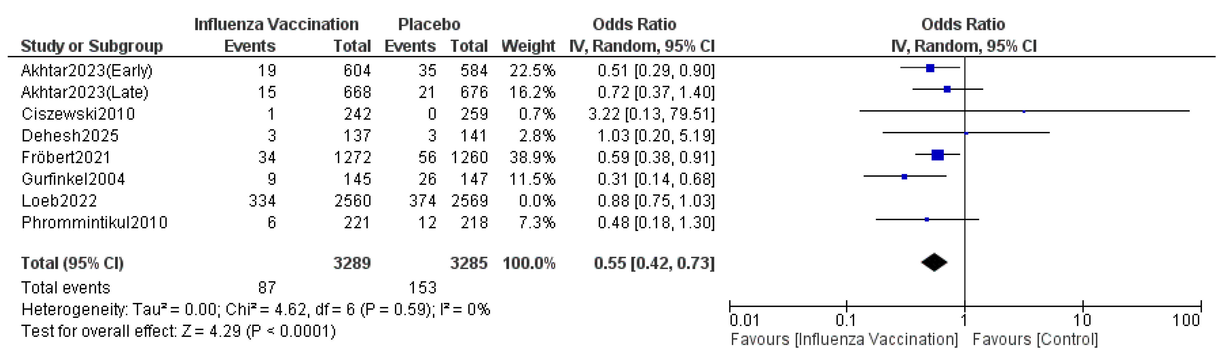Click the 0.01 tick label on axis

click(744, 321)
